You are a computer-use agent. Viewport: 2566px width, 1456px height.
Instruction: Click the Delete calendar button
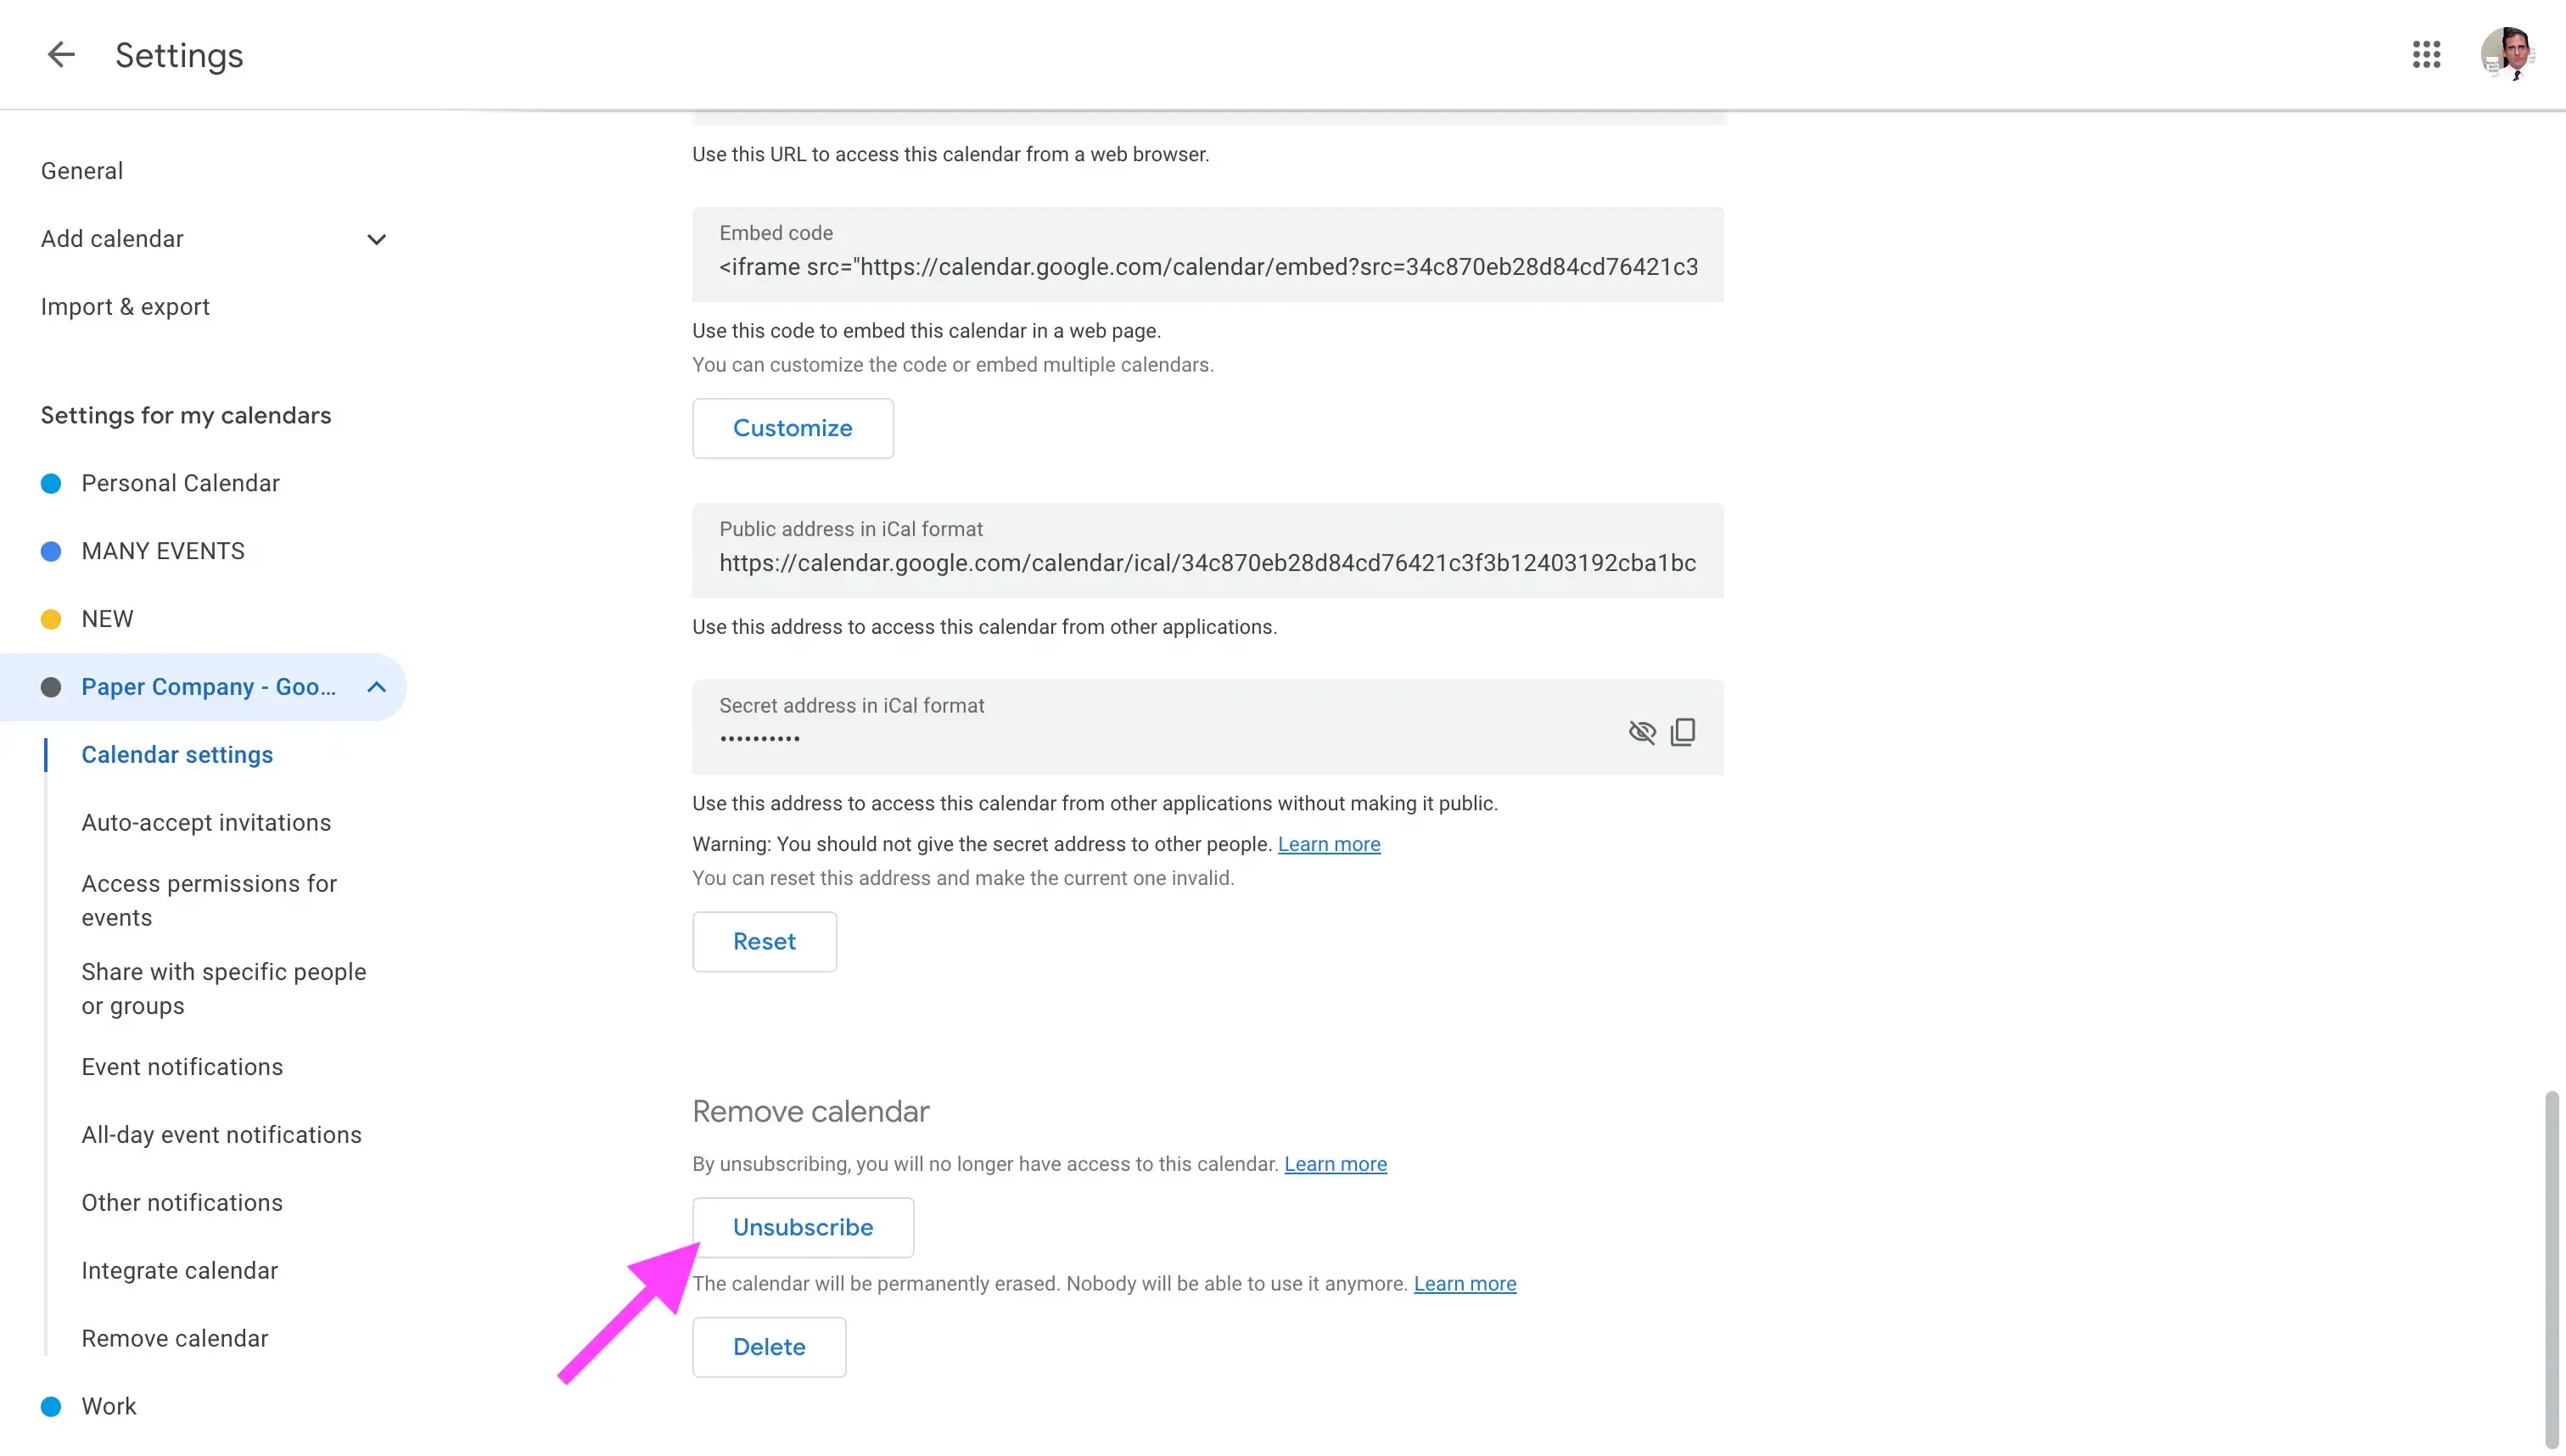point(769,1347)
